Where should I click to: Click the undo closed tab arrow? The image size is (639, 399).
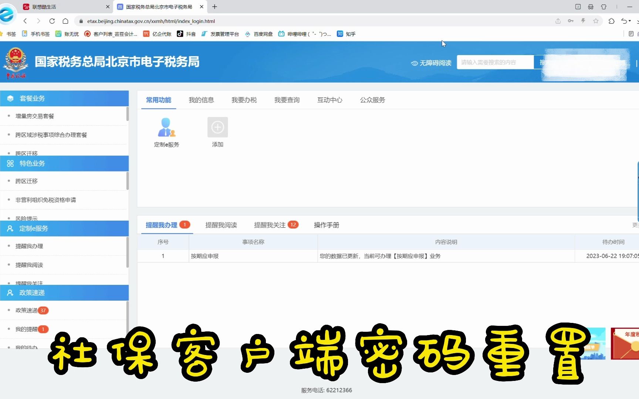coord(624,21)
